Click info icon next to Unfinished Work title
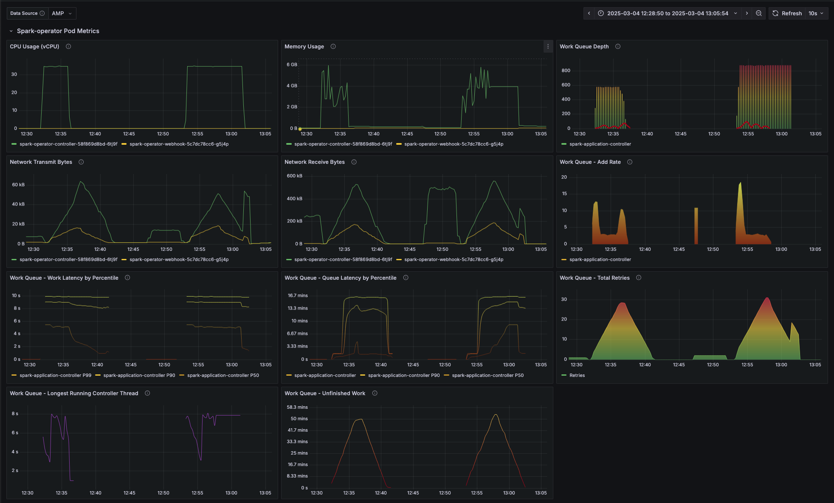The width and height of the screenshot is (834, 503). [x=375, y=393]
